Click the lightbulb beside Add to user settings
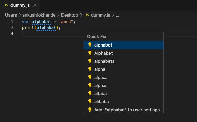Viewport: 197px width, 122px height. pos(90,109)
